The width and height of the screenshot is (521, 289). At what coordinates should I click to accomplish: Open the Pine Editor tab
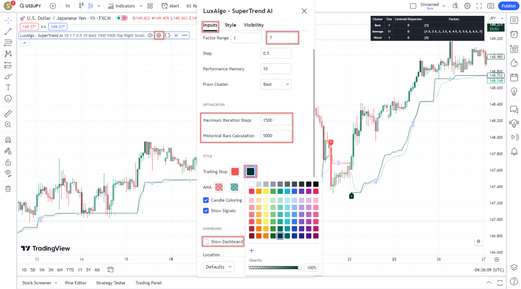coord(76,283)
